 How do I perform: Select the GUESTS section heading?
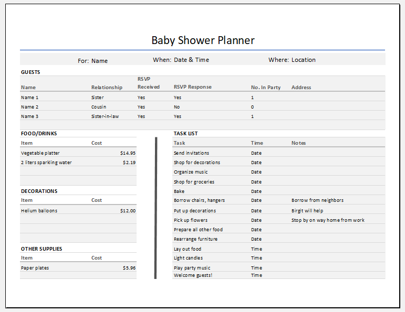30,72
